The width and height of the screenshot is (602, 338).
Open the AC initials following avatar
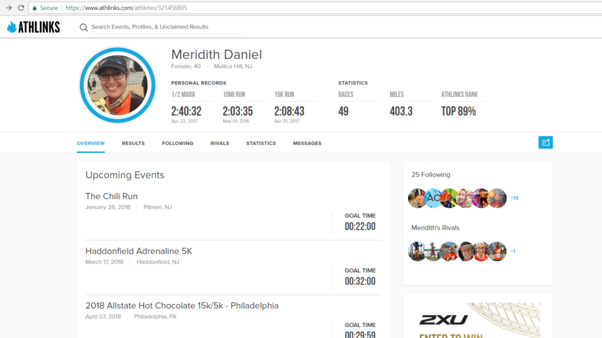point(433,198)
